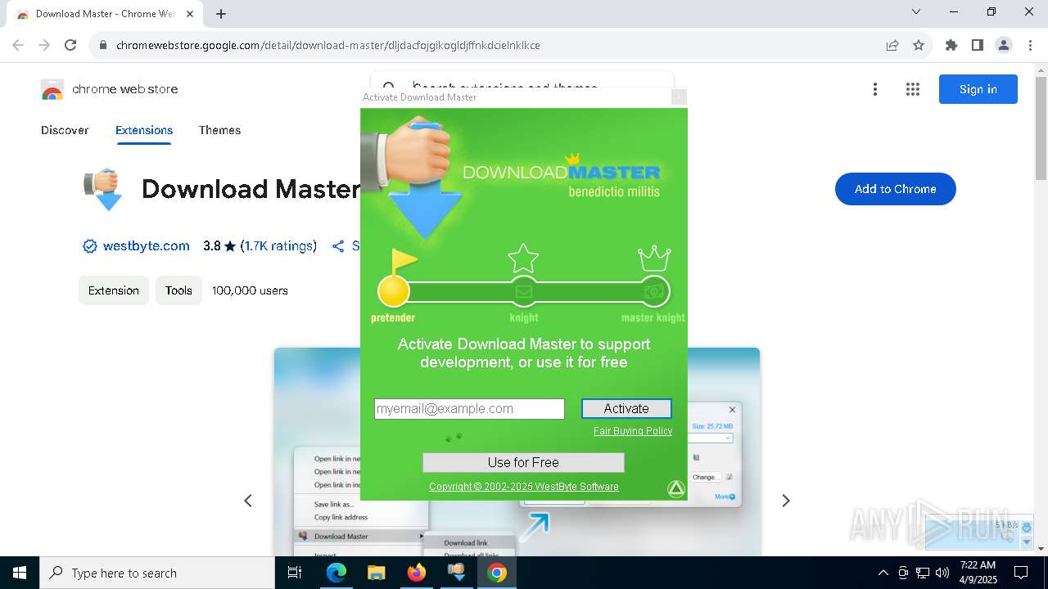Open the westbyte.com publisher link
The height and width of the screenshot is (589, 1048).
(146, 246)
